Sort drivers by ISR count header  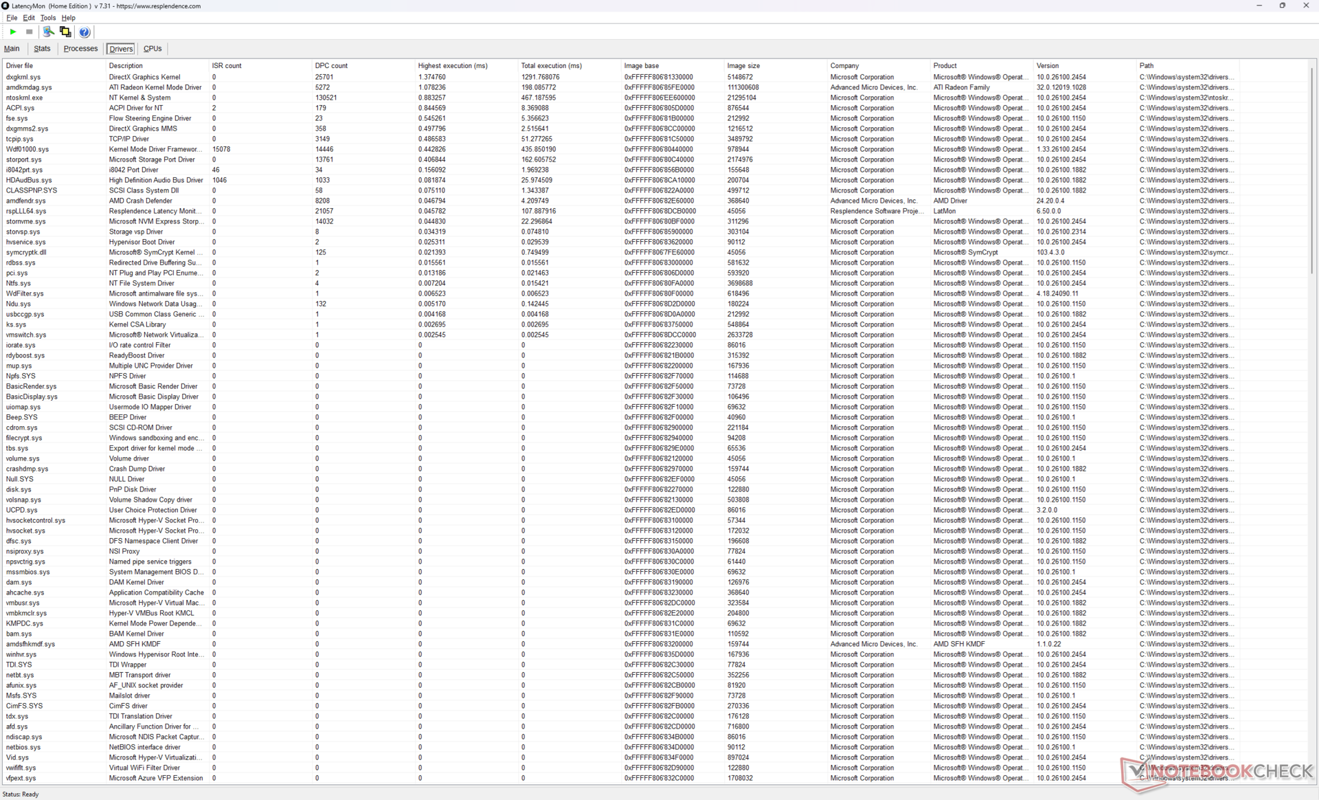pos(227,66)
